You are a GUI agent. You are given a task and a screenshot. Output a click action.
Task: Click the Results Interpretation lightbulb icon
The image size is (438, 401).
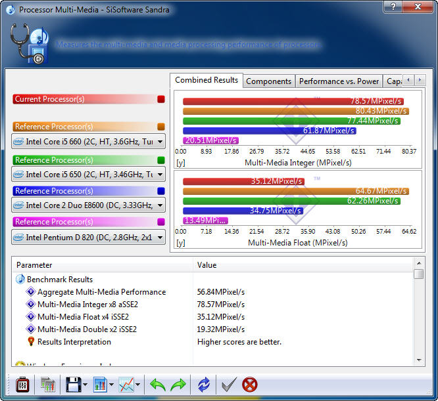coord(31,342)
